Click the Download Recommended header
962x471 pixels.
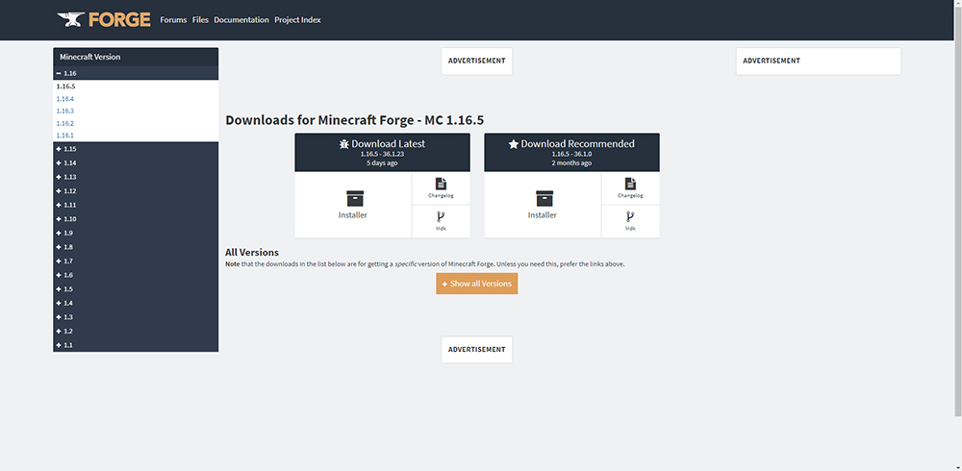point(571,152)
